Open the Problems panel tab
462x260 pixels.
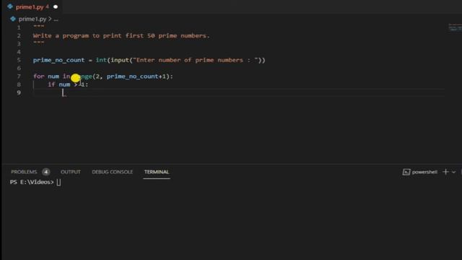24,172
